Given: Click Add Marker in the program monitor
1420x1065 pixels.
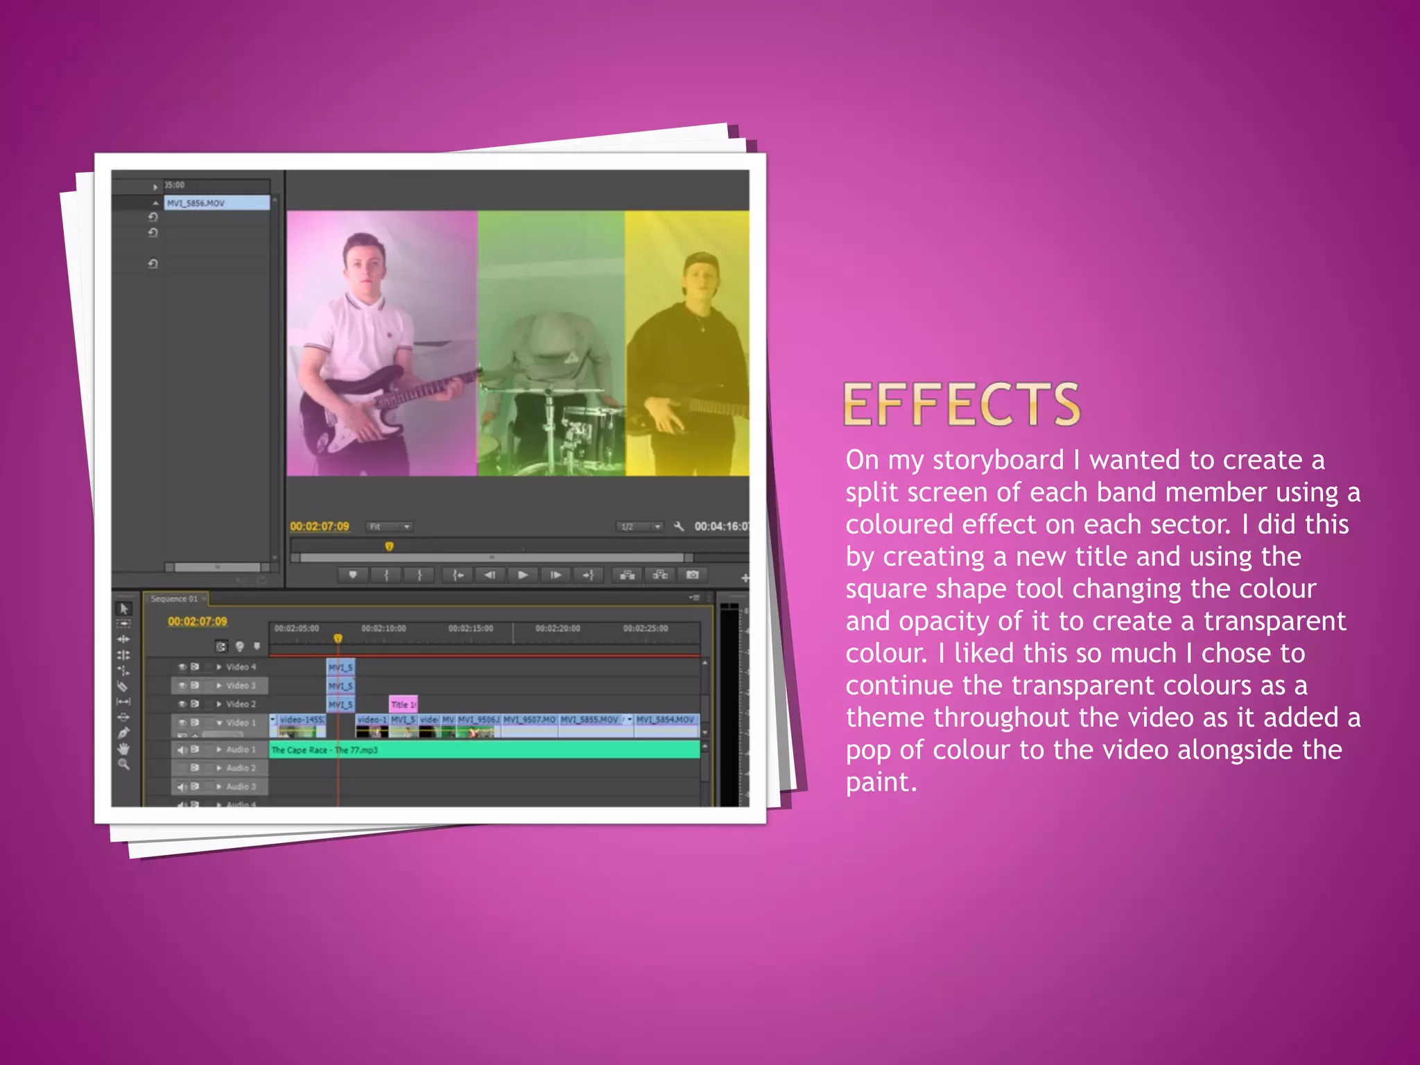Looking at the screenshot, I should 353,575.
